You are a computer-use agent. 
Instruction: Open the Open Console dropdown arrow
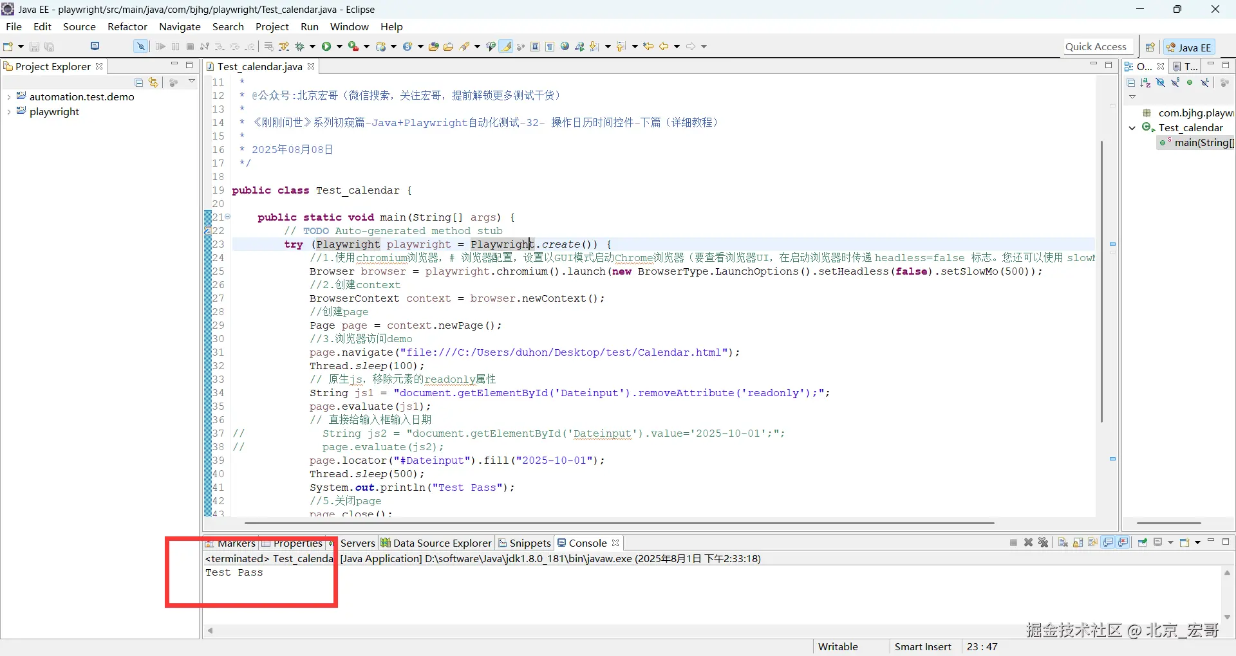coord(1197,543)
